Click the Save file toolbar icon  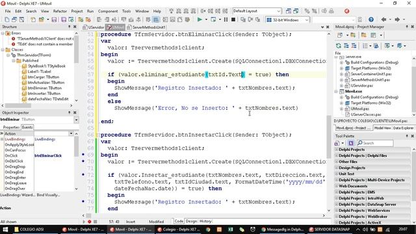tap(54, 19)
